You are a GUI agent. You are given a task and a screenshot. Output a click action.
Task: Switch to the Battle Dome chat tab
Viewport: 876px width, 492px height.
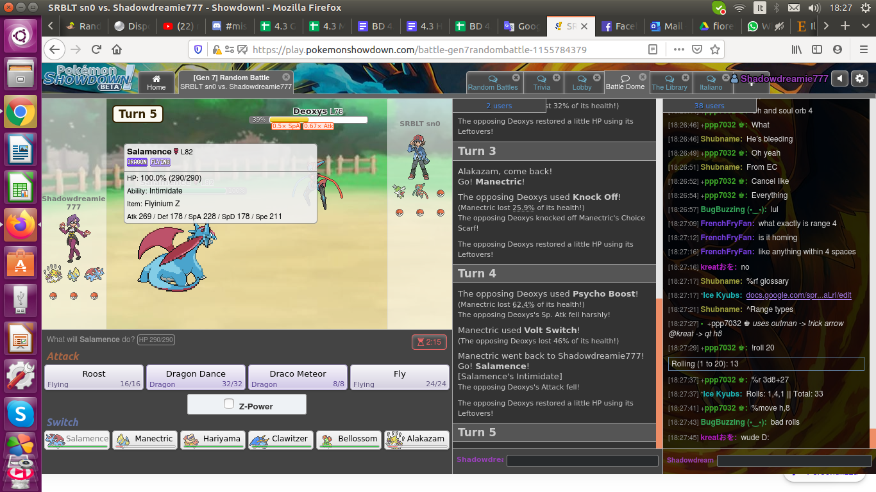point(625,83)
